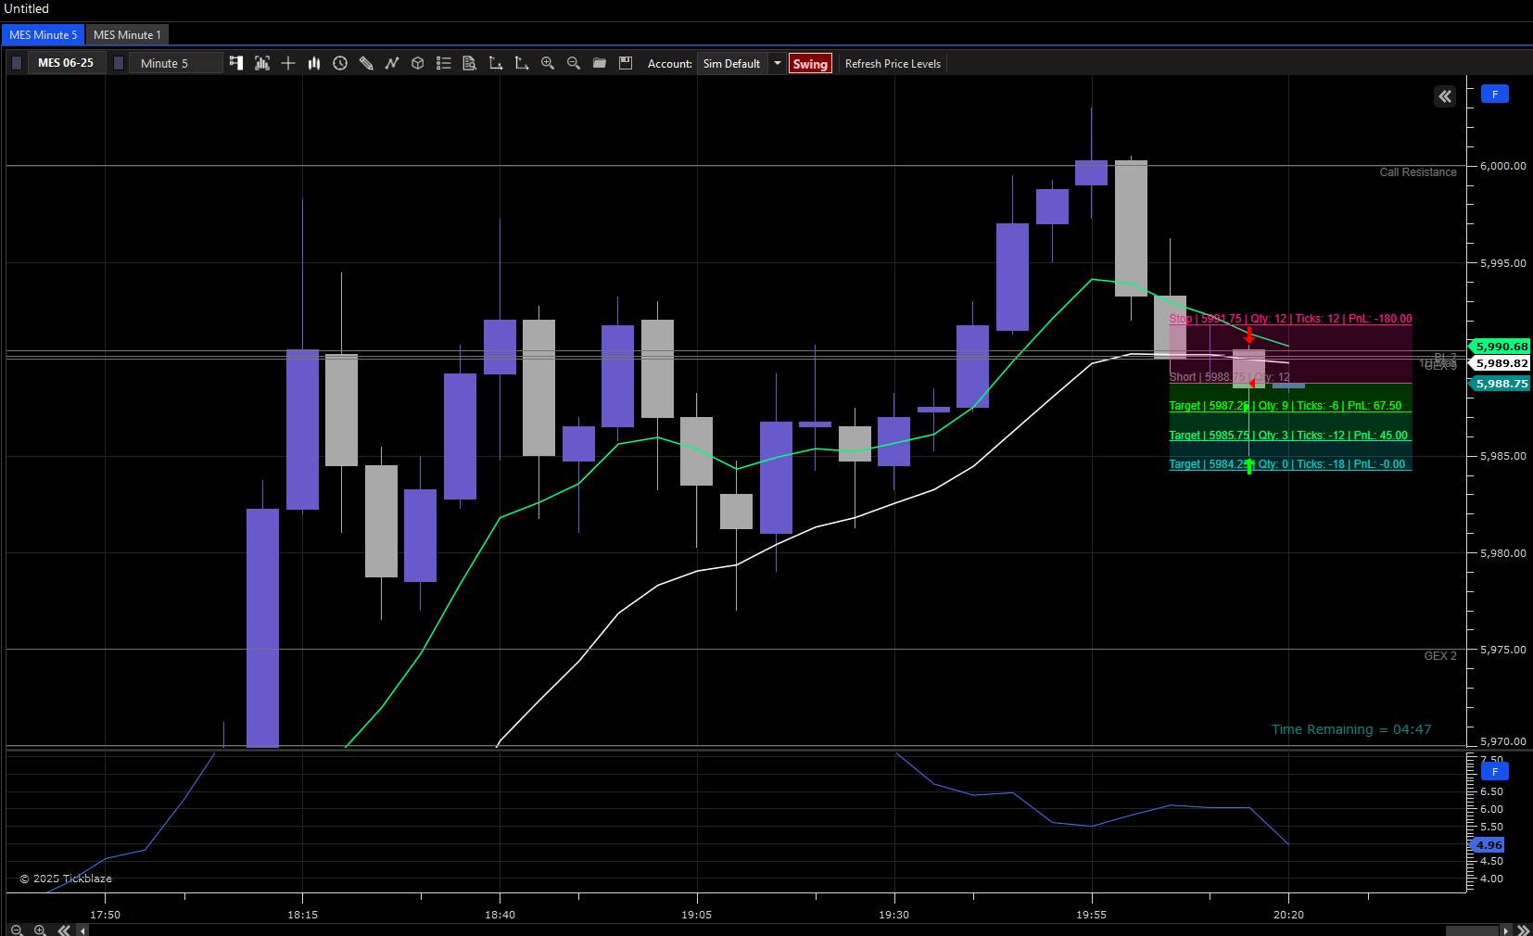The height and width of the screenshot is (936, 1533).
Task: Click the 5,975.00 price axis label
Action: pyautogui.click(x=1502, y=650)
